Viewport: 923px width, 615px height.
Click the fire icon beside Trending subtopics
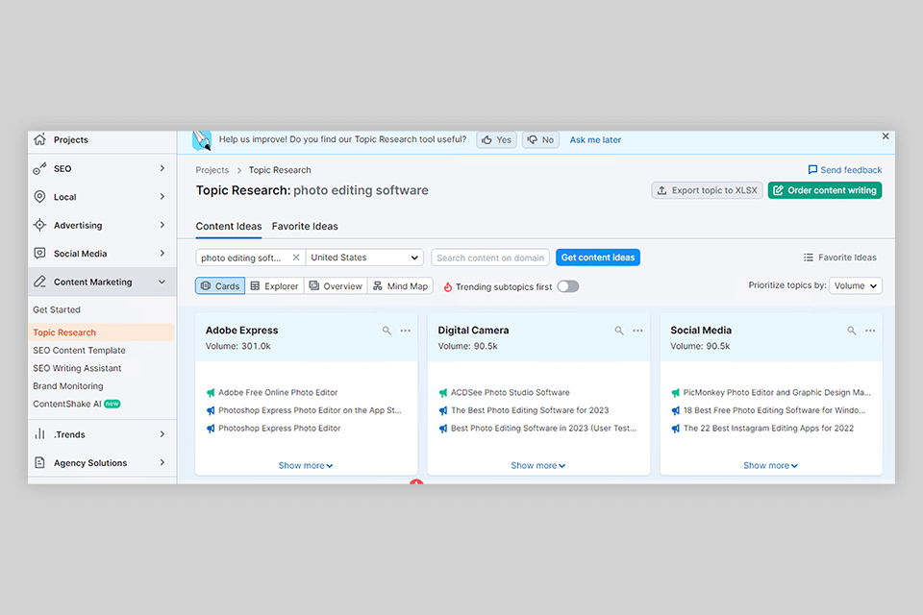pyautogui.click(x=448, y=286)
